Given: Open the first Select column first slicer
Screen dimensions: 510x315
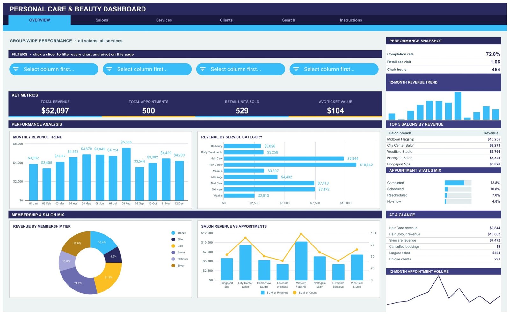Looking at the screenshot, I should (54, 69).
